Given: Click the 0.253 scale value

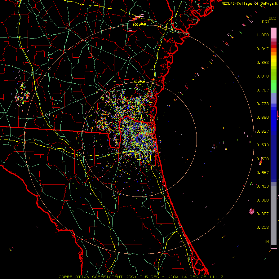Looking at the screenshot, I should coord(263,228).
